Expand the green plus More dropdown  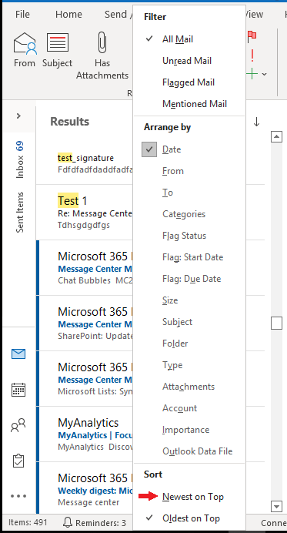pos(264,74)
